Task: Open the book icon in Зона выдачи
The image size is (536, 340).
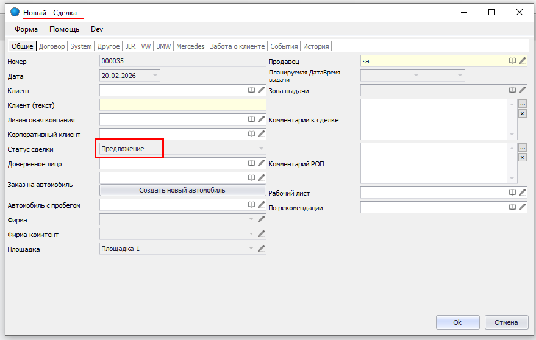Action: 513,90
